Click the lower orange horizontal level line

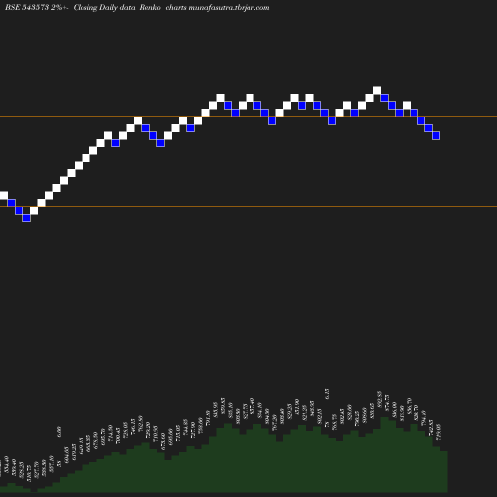tap(248, 206)
